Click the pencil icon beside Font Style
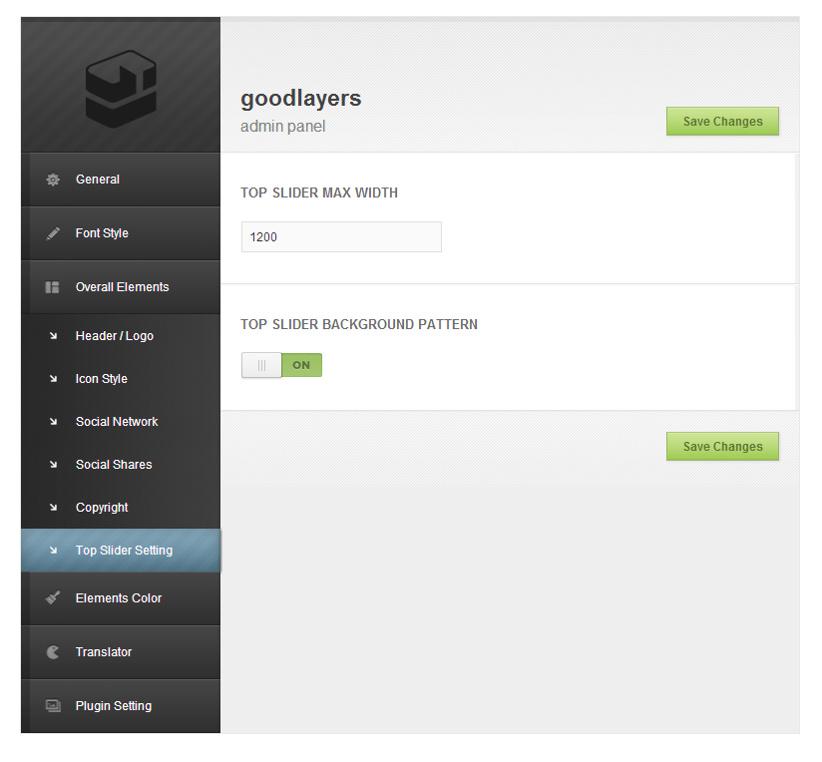 pos(53,233)
